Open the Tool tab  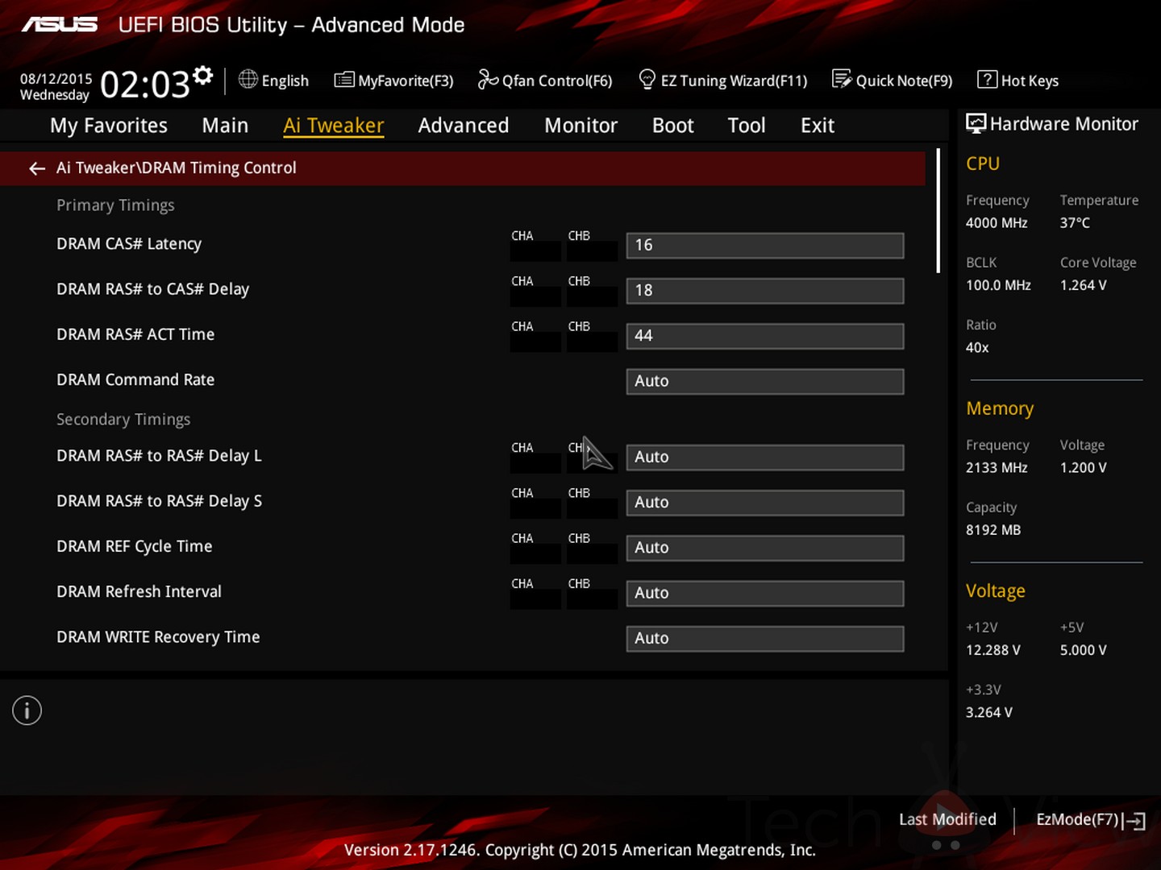coord(747,126)
